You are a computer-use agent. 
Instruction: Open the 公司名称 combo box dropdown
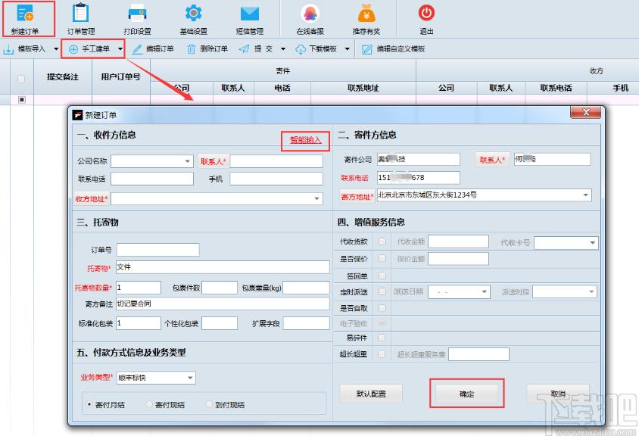click(188, 161)
